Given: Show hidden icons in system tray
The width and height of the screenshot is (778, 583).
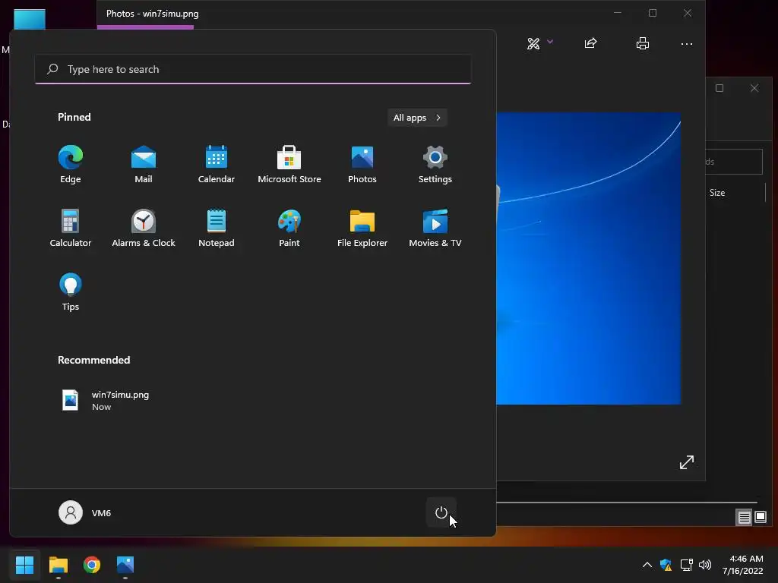Looking at the screenshot, I should 647,565.
